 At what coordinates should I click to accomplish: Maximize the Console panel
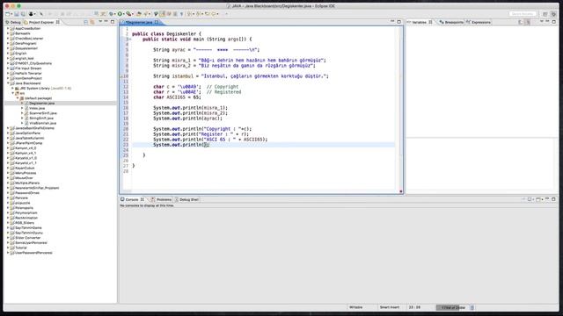(553, 199)
